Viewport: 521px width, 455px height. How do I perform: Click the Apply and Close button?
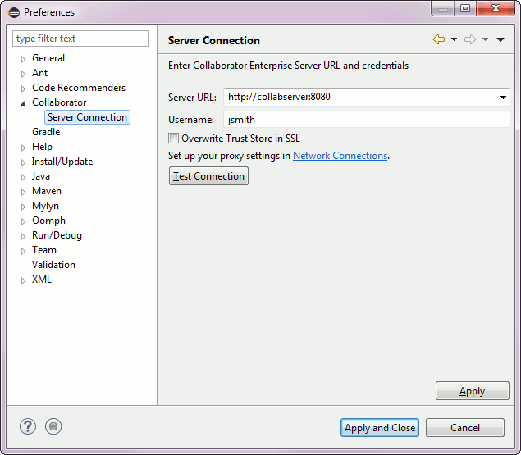380,428
